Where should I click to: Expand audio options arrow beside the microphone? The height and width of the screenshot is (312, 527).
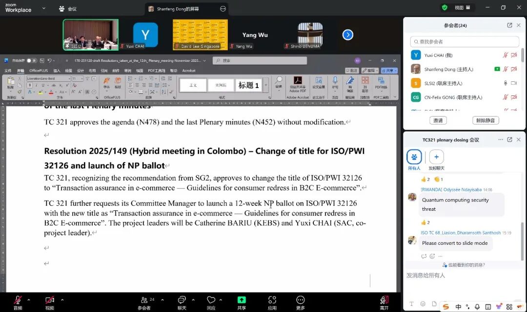coord(29,300)
